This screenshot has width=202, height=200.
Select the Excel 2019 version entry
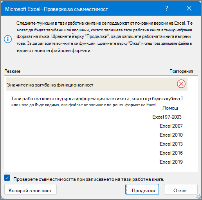[171, 162]
